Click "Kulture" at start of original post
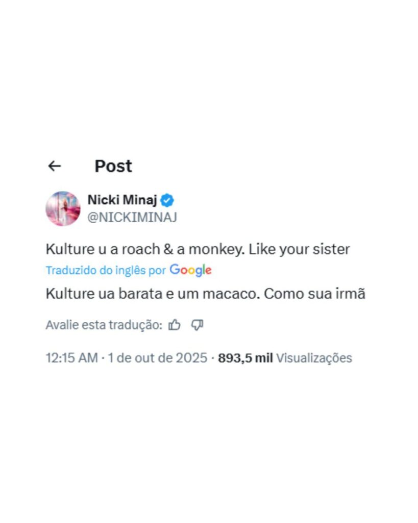Screen dimensions: 418x523 pos(66,249)
